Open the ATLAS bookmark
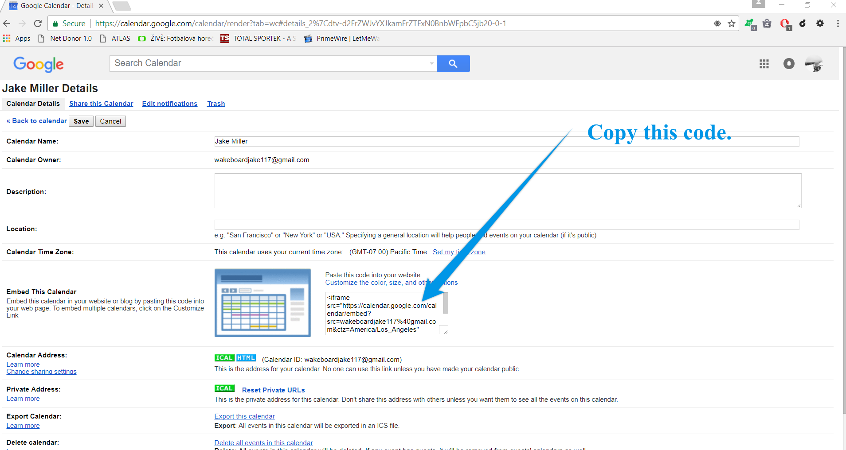 [x=115, y=39]
